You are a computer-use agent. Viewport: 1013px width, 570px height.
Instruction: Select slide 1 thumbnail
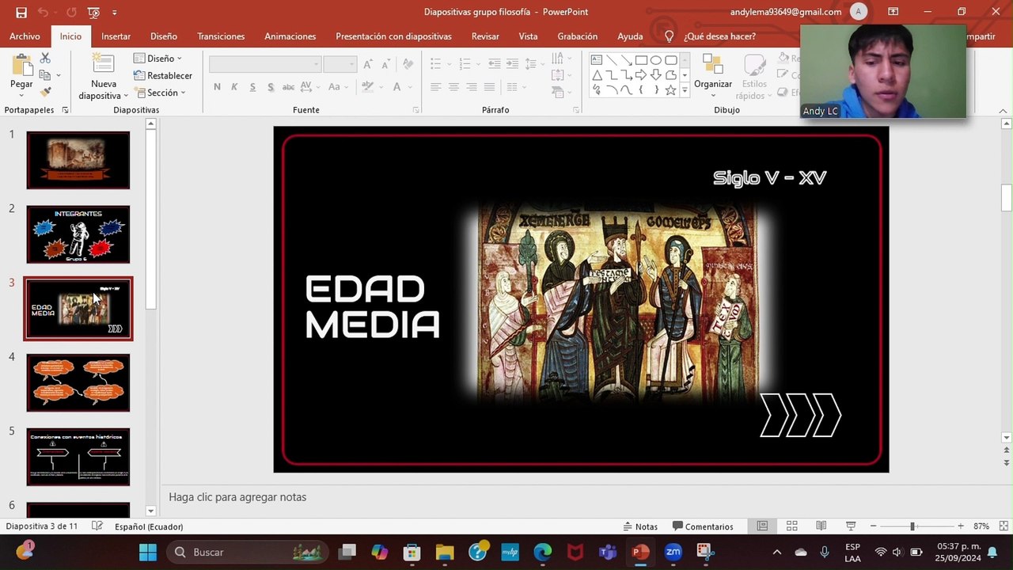coord(78,160)
